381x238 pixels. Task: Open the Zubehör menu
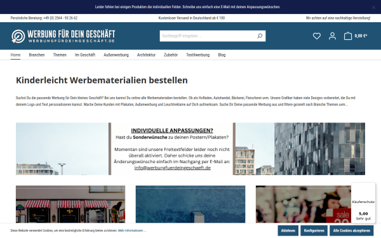click(171, 55)
